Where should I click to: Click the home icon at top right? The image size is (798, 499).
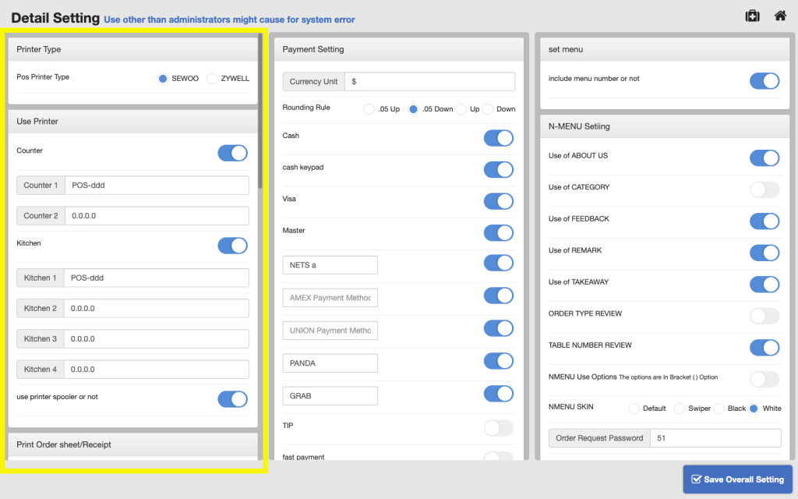point(779,16)
